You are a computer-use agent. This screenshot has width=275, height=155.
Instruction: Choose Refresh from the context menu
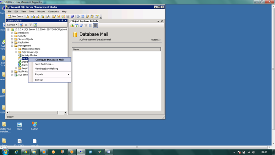[49, 80]
